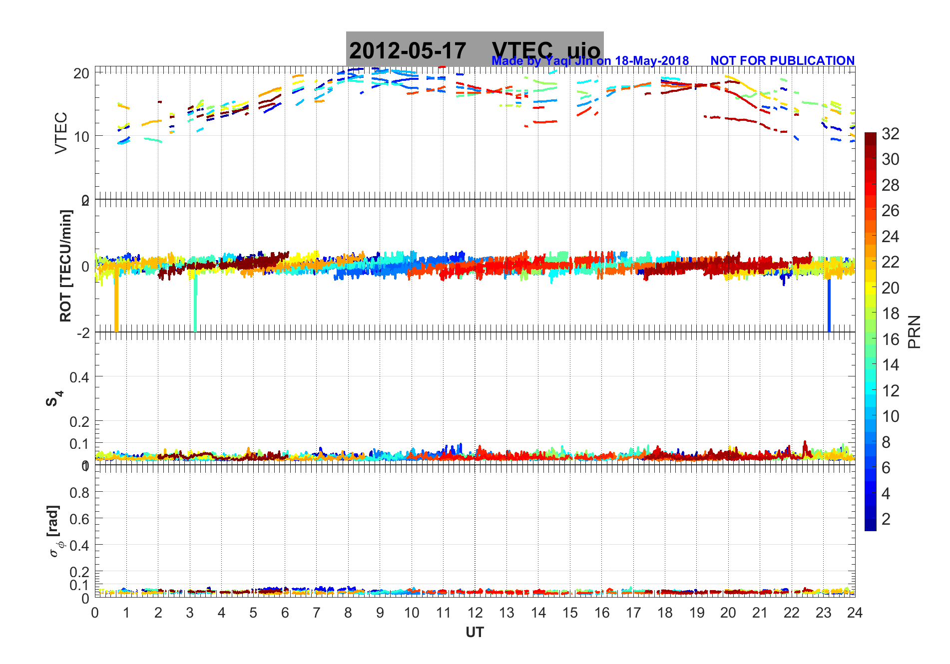950x664 pixels.
Task: Click the VTEC axis tick label "10"
Action: coord(81,136)
